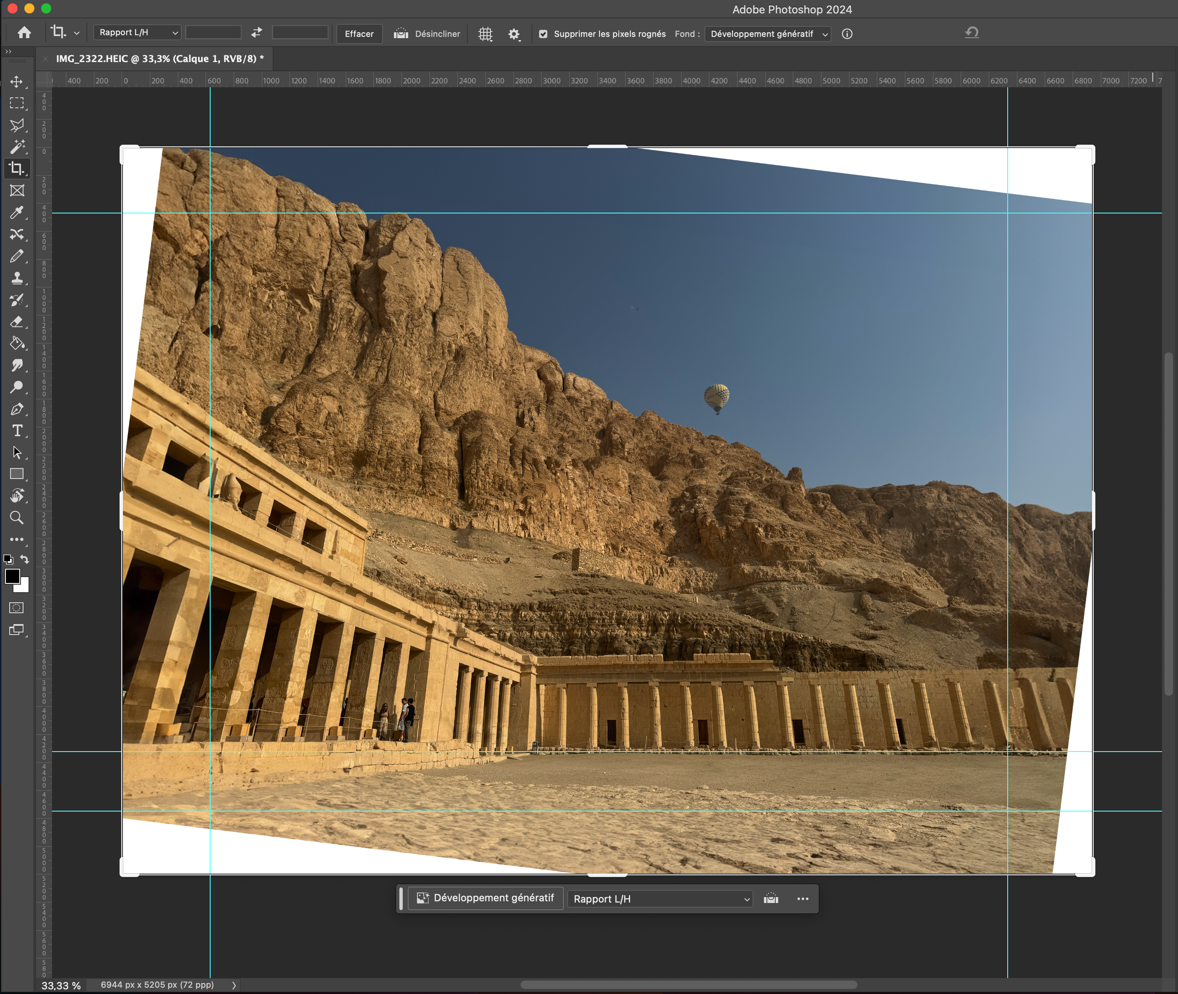Screen dimensions: 1178x994
Task: Open crop tool preset picker arrow
Action: (77, 33)
